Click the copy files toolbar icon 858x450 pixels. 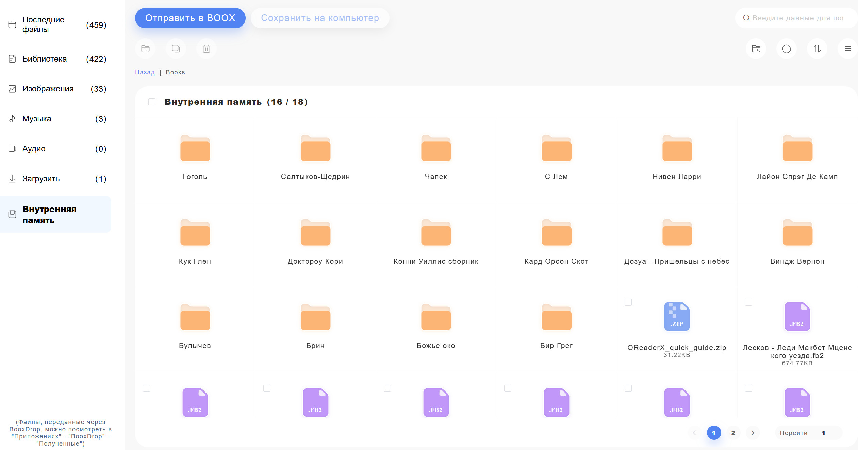click(176, 49)
